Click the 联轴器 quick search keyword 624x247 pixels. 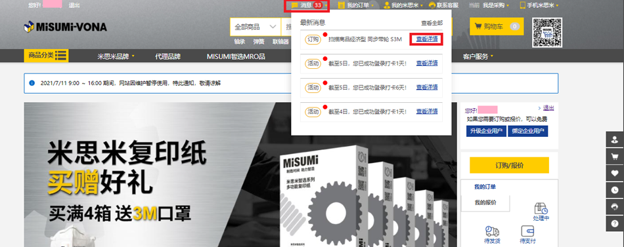280,41
